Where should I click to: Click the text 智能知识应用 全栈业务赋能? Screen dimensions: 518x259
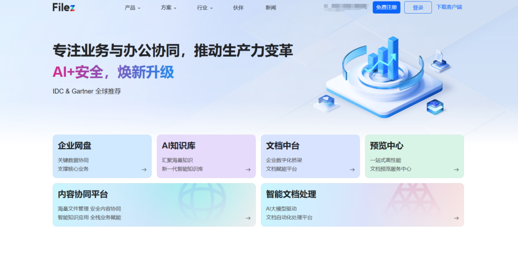89,218
